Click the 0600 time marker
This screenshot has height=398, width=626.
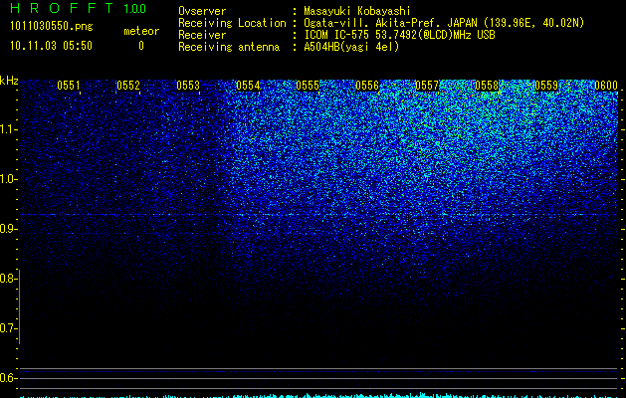point(606,86)
